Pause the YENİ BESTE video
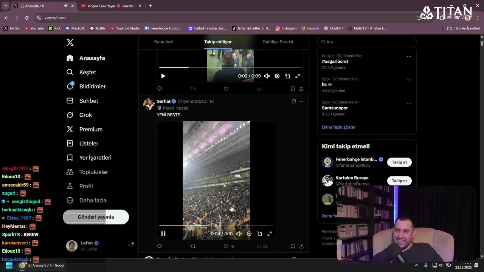 (x=163, y=233)
